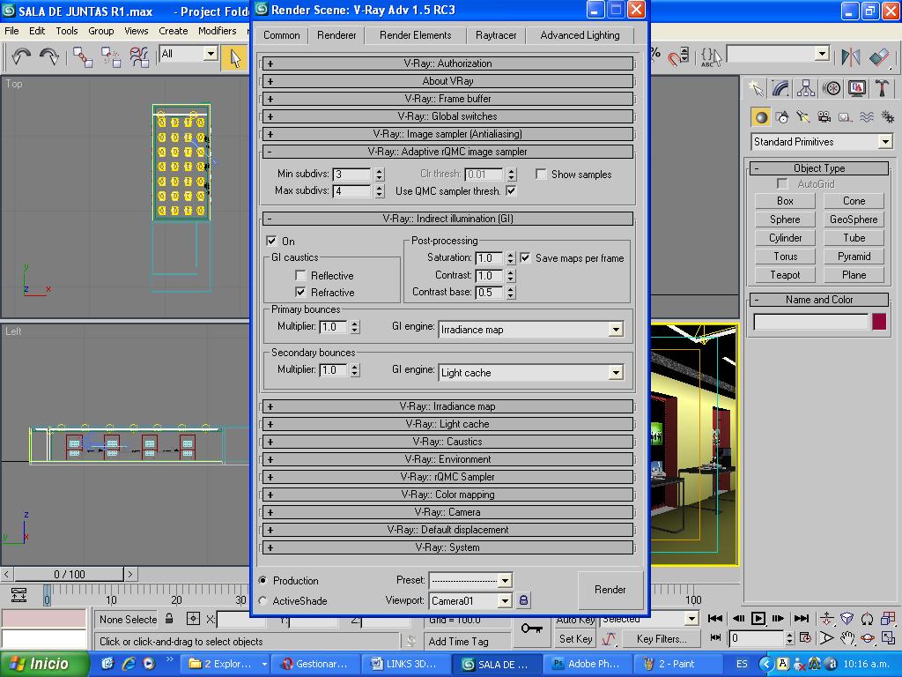Click the object name input field

point(810,322)
